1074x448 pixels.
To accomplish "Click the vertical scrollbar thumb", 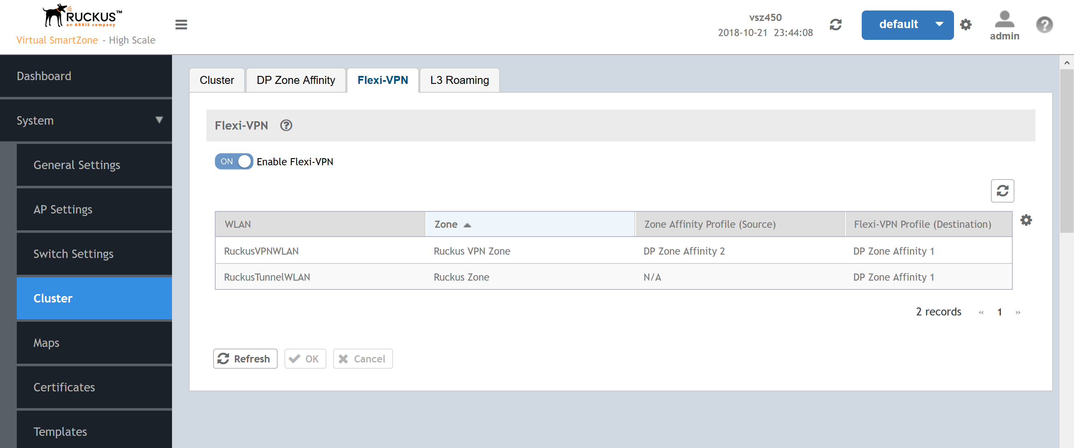I will coord(1067,151).
